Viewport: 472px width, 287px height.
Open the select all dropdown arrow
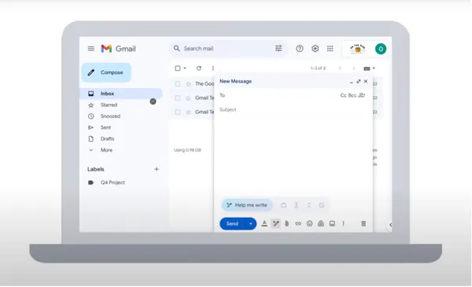tap(185, 68)
